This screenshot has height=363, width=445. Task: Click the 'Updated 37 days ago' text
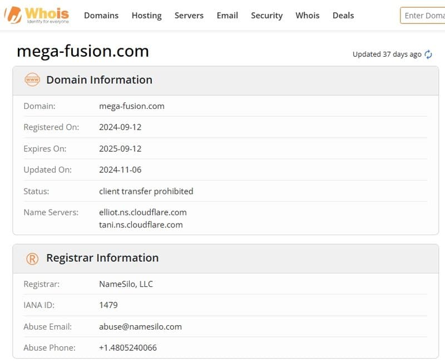387,54
